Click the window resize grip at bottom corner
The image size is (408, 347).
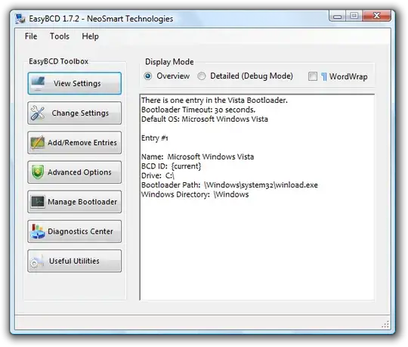pyautogui.click(x=385, y=324)
